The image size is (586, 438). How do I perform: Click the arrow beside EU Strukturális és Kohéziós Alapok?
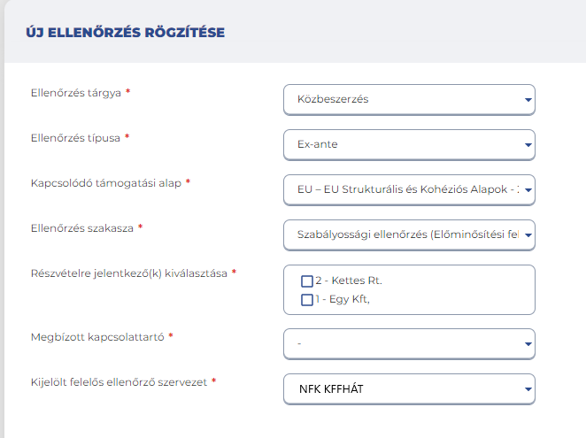[x=528, y=190]
